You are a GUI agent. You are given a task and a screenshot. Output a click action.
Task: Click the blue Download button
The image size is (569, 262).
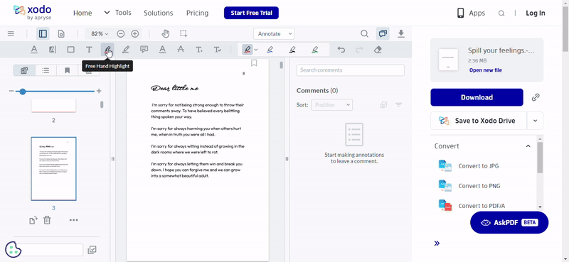tap(477, 97)
